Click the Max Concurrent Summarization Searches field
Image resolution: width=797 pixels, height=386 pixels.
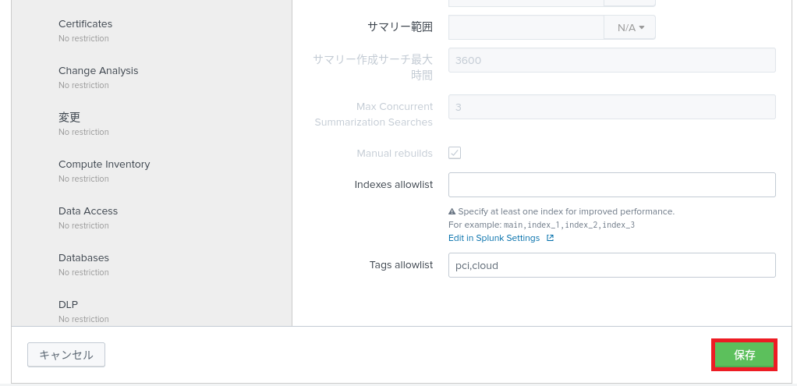click(x=611, y=107)
